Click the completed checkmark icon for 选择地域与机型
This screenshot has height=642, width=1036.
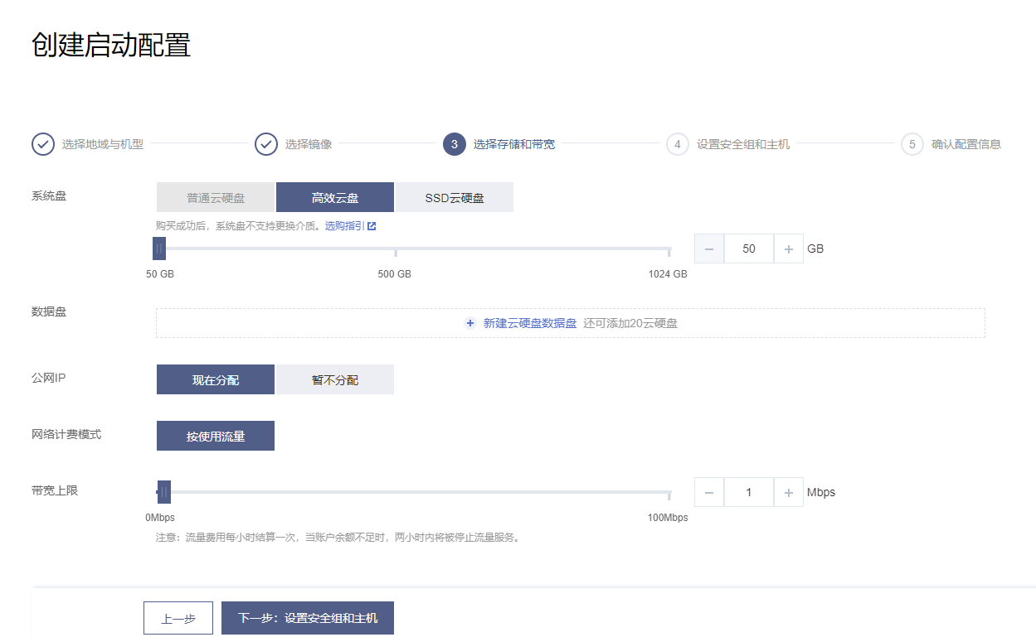tap(43, 144)
